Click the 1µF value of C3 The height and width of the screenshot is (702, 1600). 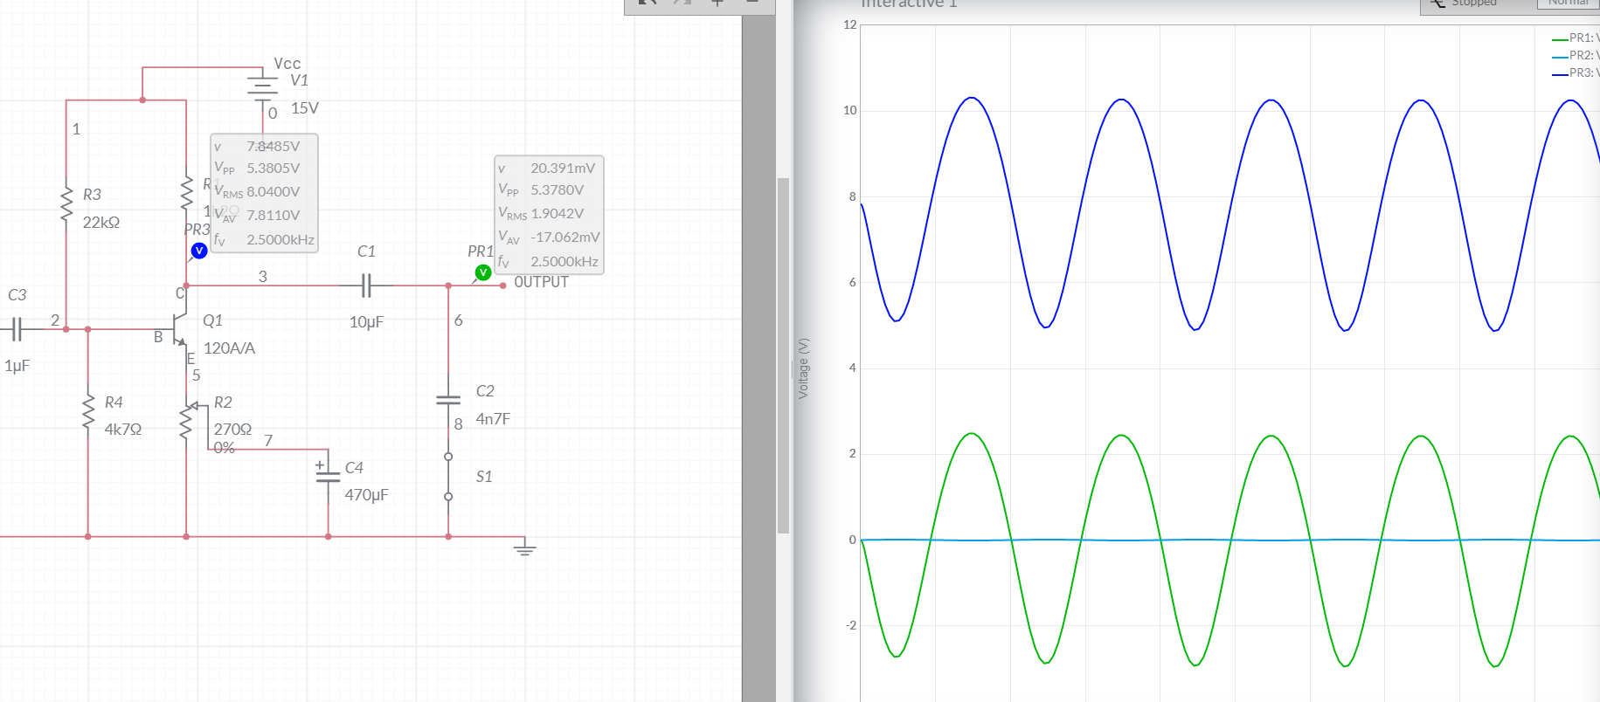(x=17, y=366)
